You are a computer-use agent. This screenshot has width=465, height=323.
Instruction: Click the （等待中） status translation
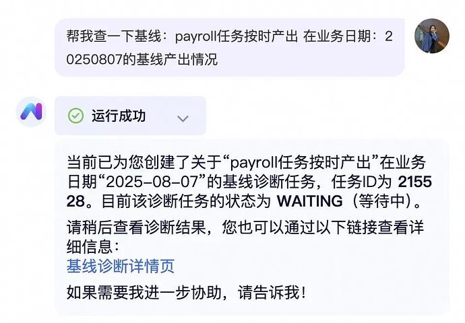click(x=382, y=201)
